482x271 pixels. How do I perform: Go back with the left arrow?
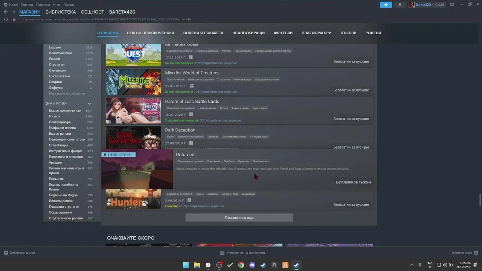tap(6, 12)
